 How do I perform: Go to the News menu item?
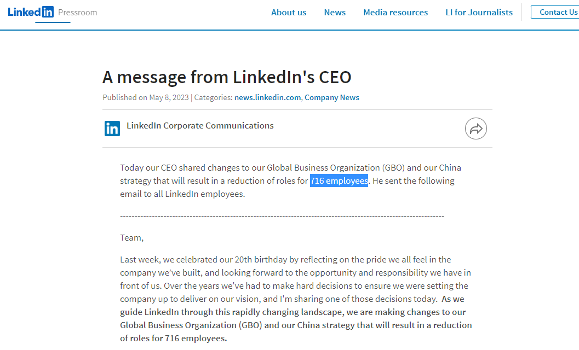tap(335, 12)
